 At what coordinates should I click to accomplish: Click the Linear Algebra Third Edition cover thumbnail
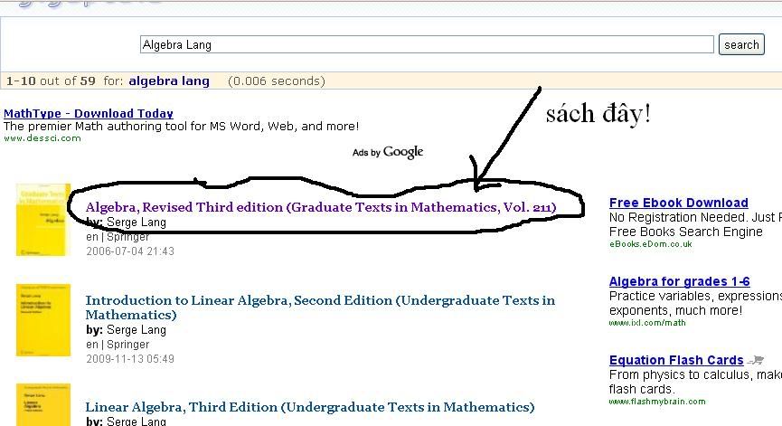point(43,404)
